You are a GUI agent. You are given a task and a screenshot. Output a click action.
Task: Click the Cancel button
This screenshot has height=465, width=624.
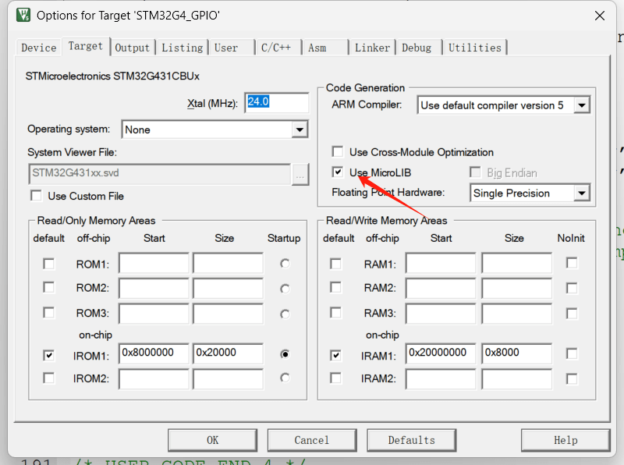[312, 440]
